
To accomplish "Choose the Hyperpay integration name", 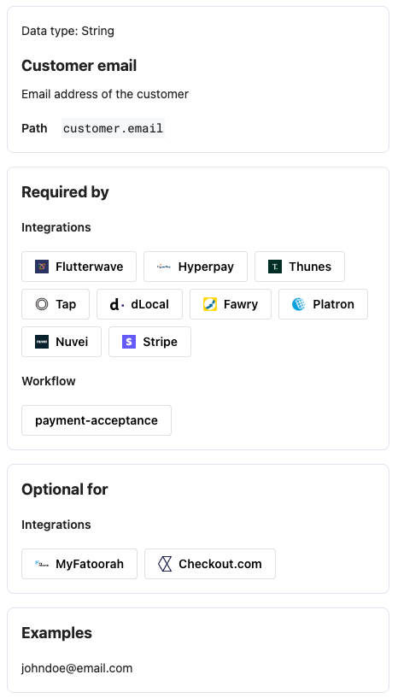I will 206,267.
